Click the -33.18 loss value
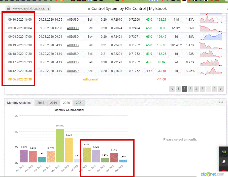This screenshot has width=228, height=177. pos(161,71)
